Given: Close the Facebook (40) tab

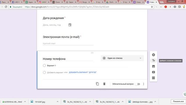Looking at the screenshot, I should coord(22,2).
